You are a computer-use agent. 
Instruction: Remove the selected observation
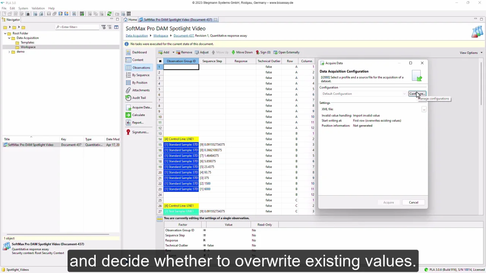184,52
